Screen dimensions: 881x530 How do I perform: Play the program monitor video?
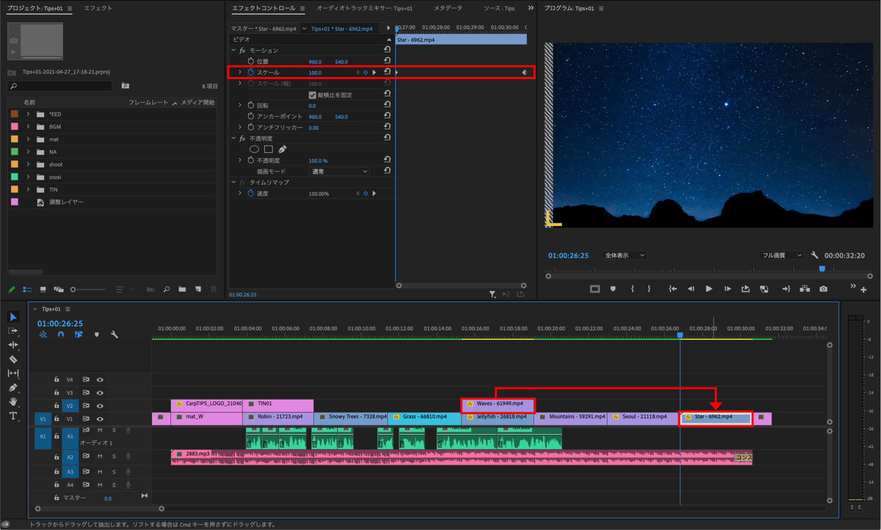[x=709, y=289]
